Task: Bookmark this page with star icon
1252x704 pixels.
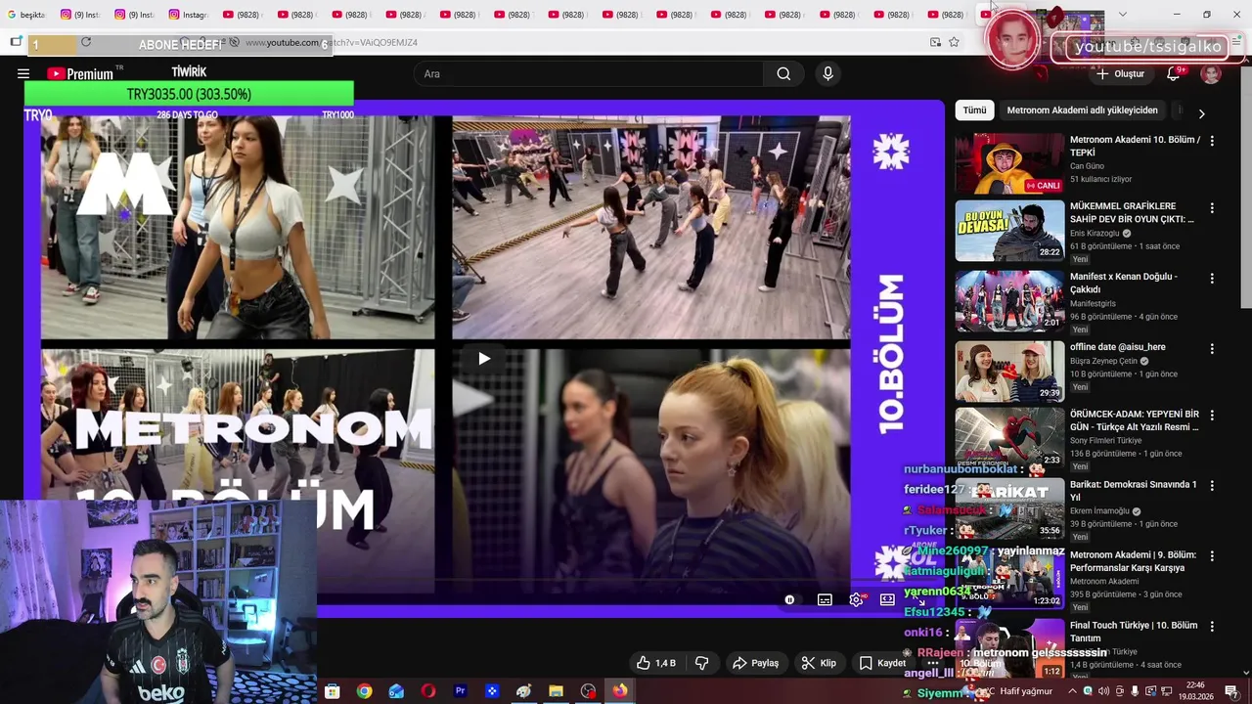Action: pyautogui.click(x=954, y=42)
